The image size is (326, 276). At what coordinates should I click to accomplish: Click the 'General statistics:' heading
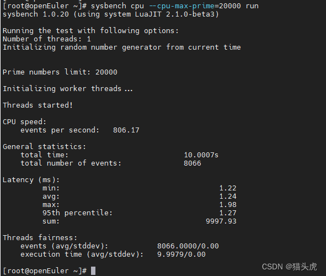(44, 147)
